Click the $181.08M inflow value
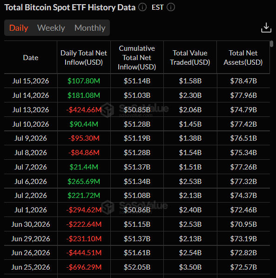276x278 pixels. click(84, 95)
